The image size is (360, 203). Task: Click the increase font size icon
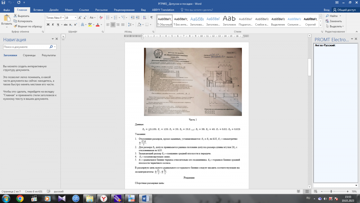coord(80,18)
